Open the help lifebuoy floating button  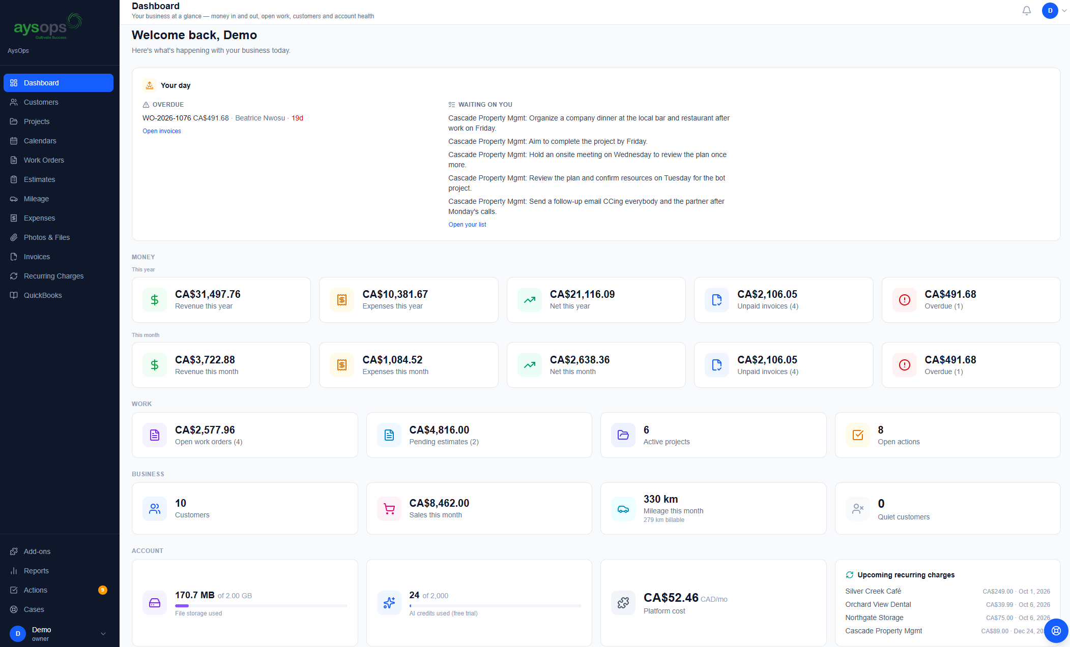tap(1056, 631)
